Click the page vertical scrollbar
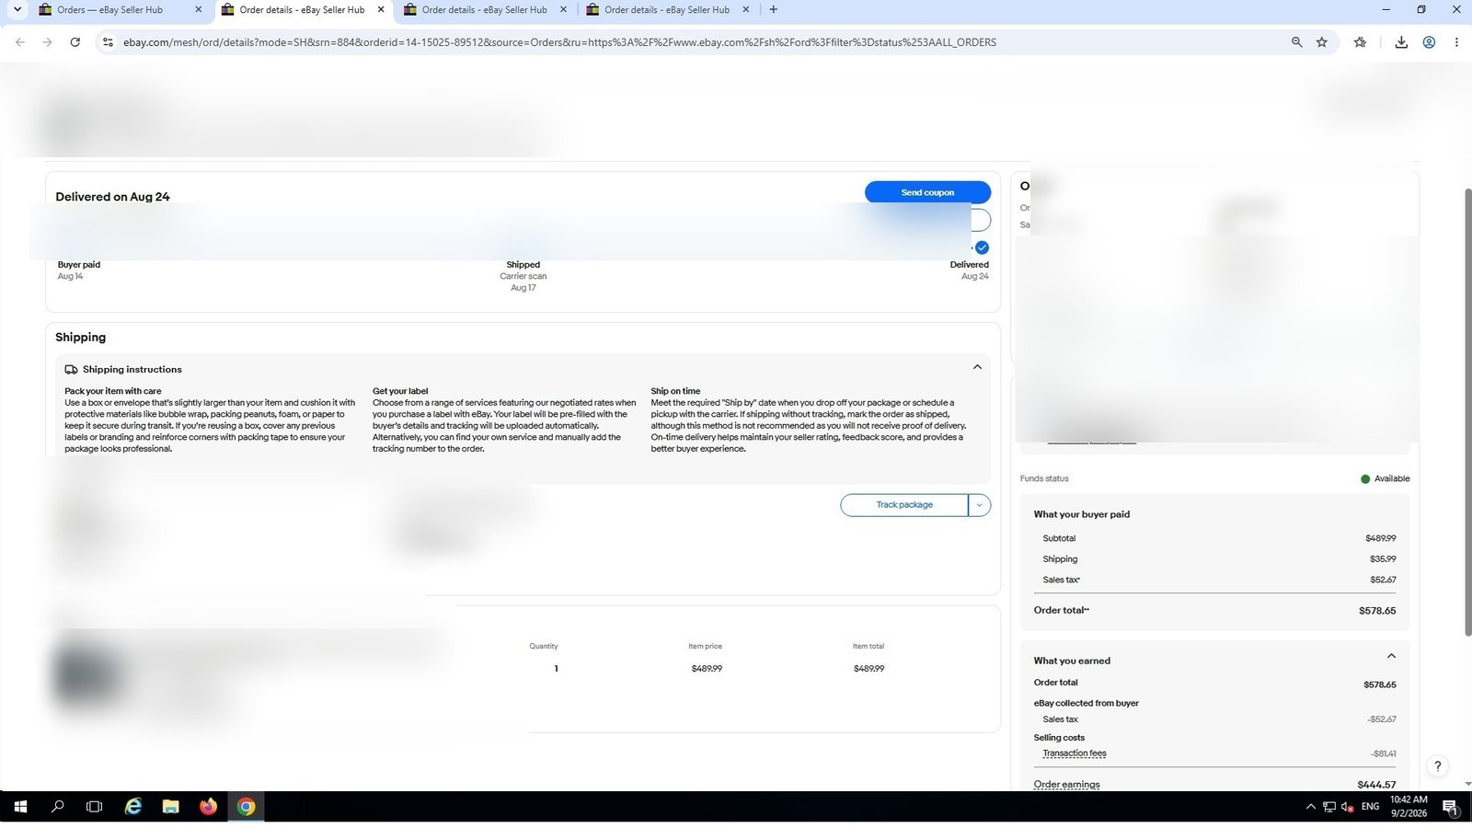This screenshot has height=828, width=1472. pyautogui.click(x=1467, y=412)
